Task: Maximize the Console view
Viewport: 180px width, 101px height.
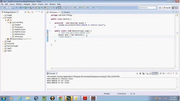Action: tap(177, 74)
